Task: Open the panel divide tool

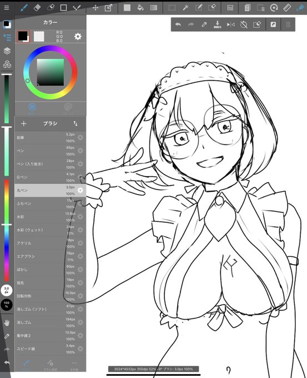Action: click(x=230, y=8)
